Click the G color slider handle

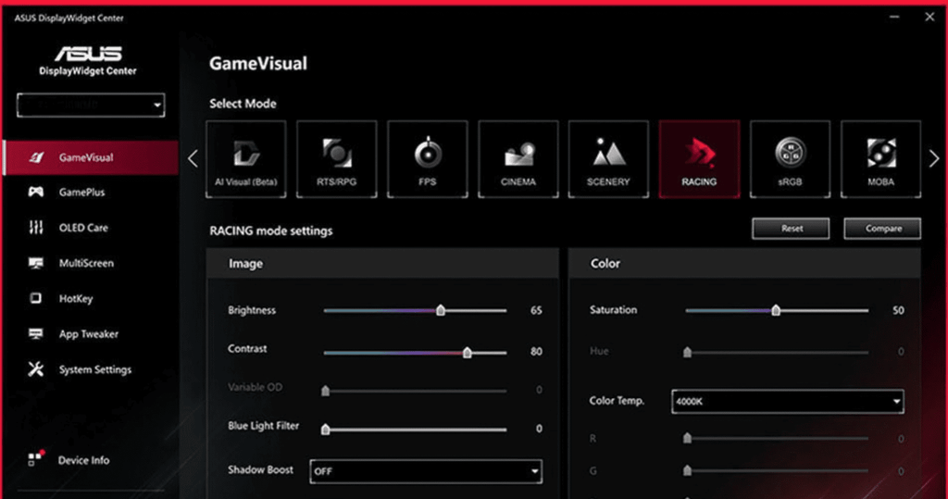click(687, 470)
